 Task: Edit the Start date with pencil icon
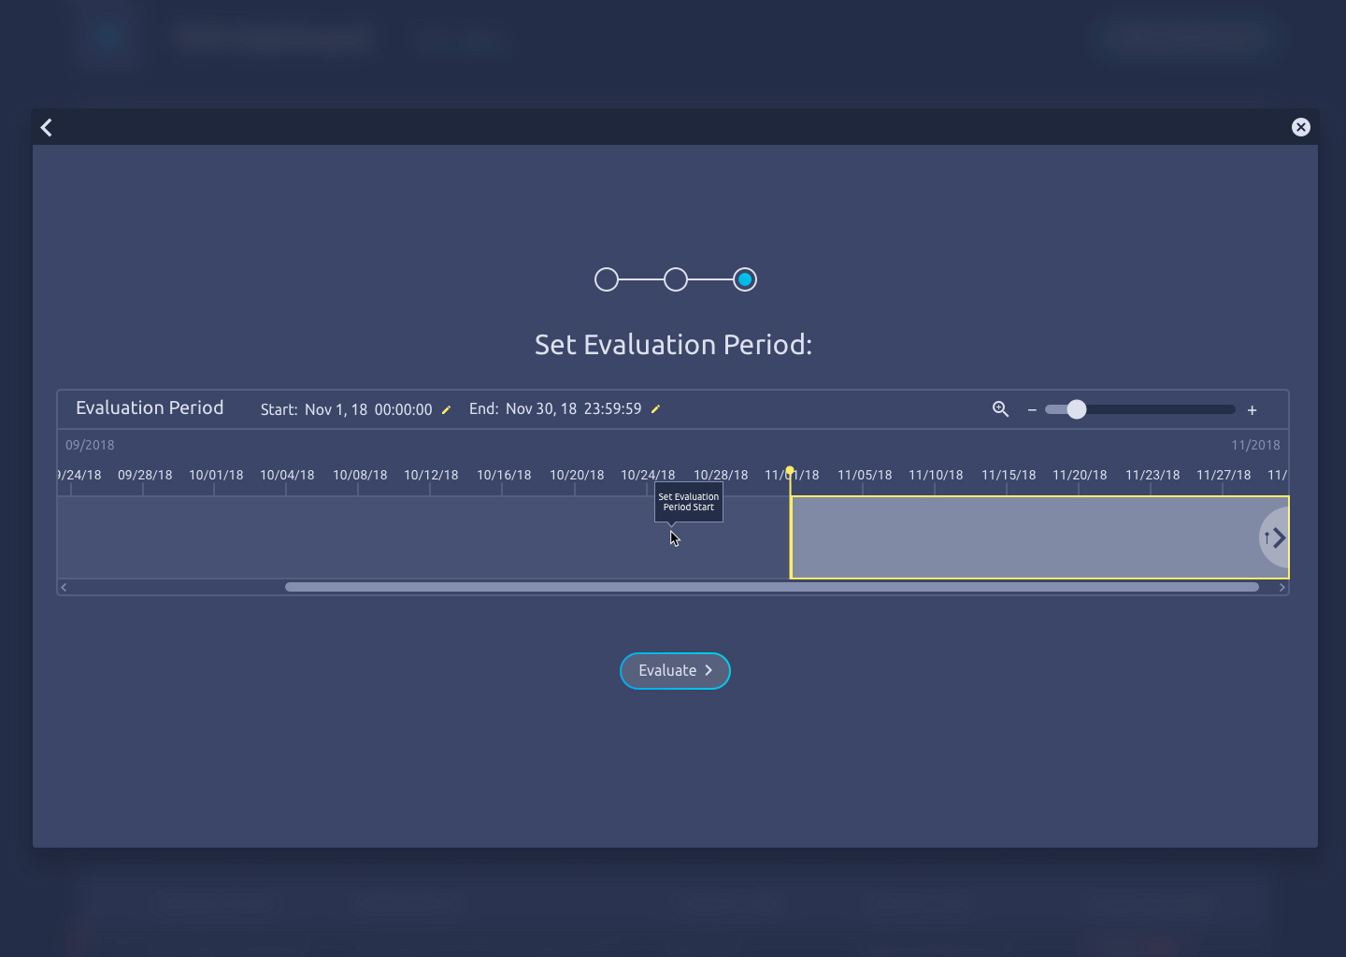click(x=446, y=409)
